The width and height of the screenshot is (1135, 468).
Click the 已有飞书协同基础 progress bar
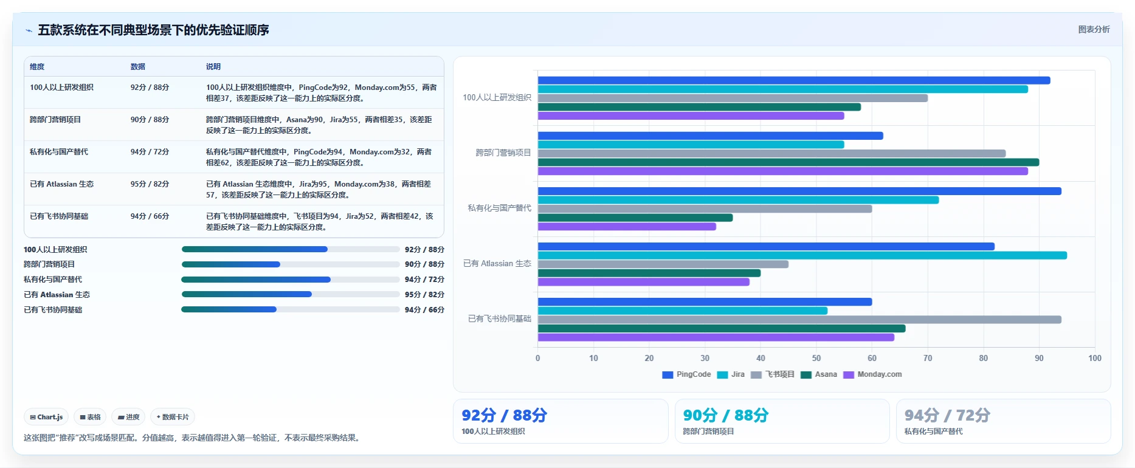(291, 309)
